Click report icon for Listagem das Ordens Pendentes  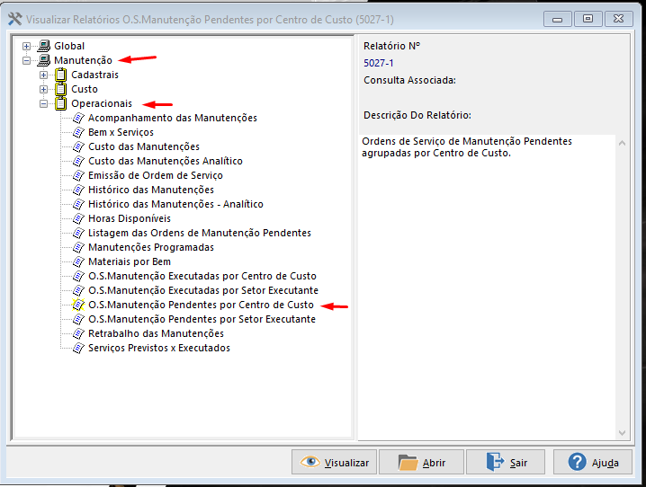pyautogui.click(x=78, y=234)
